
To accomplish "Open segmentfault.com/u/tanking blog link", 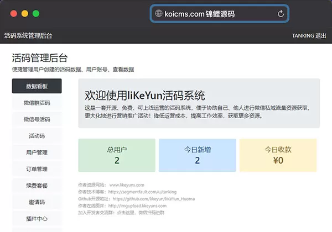I will tap(142, 192).
